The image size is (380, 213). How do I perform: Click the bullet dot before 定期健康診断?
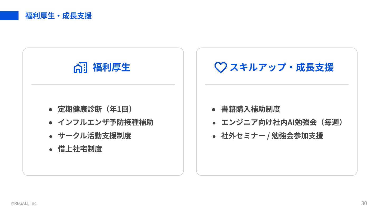tap(51, 109)
